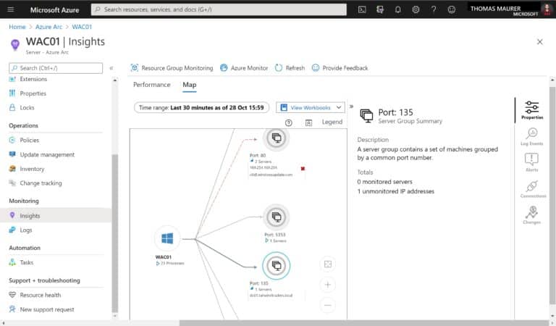Close the WAC01 Insights blade
The width and height of the screenshot is (556, 326).
539,42
